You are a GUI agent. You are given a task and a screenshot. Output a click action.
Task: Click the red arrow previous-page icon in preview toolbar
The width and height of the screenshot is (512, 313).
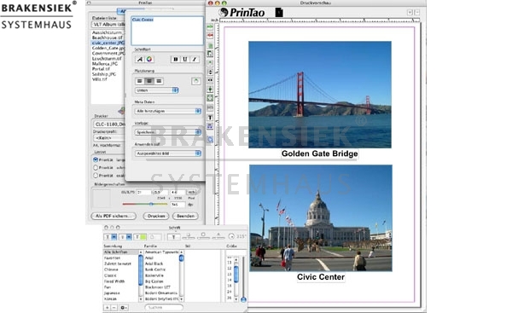(x=210, y=35)
